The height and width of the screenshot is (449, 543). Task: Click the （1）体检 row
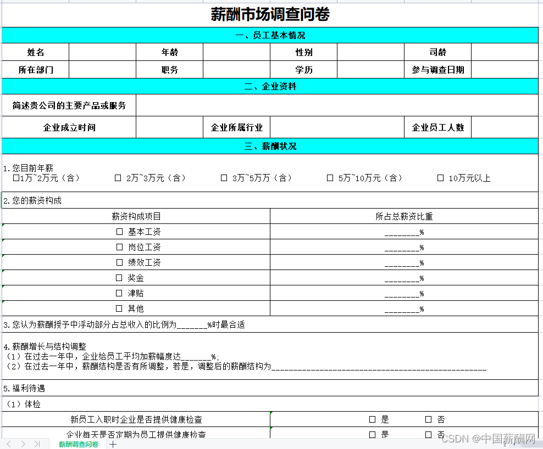click(270, 404)
